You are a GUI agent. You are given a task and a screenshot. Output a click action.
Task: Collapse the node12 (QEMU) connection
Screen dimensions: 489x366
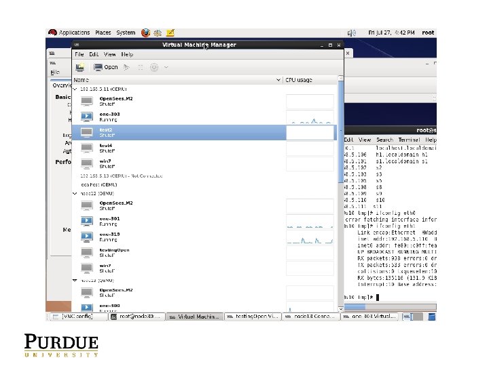click(x=75, y=193)
